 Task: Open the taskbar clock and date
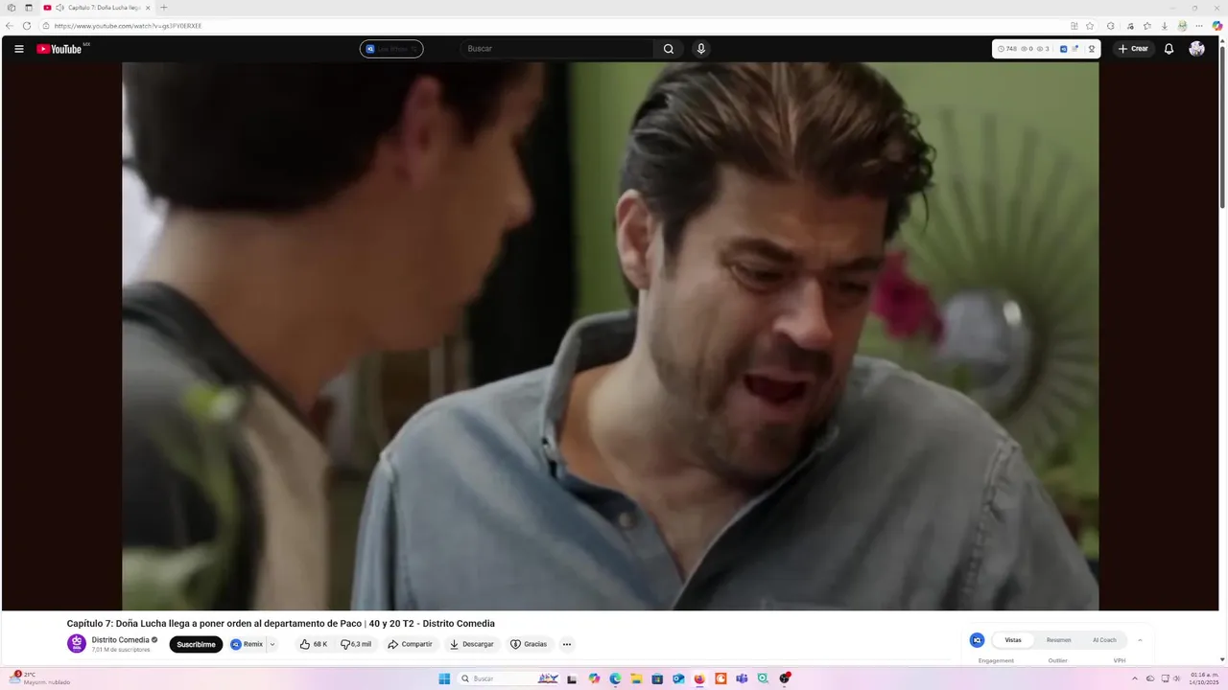click(1204, 678)
